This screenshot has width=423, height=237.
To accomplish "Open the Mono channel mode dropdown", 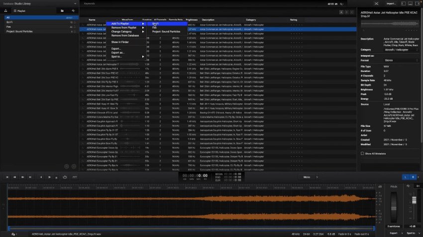I will pos(309,177).
